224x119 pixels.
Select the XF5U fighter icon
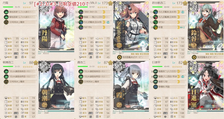click(155, 22)
